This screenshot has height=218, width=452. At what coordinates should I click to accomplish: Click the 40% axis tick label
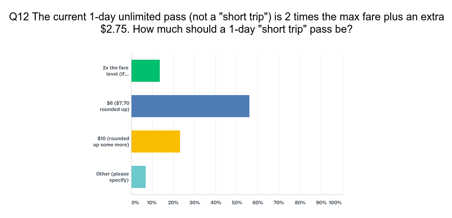[215, 203]
